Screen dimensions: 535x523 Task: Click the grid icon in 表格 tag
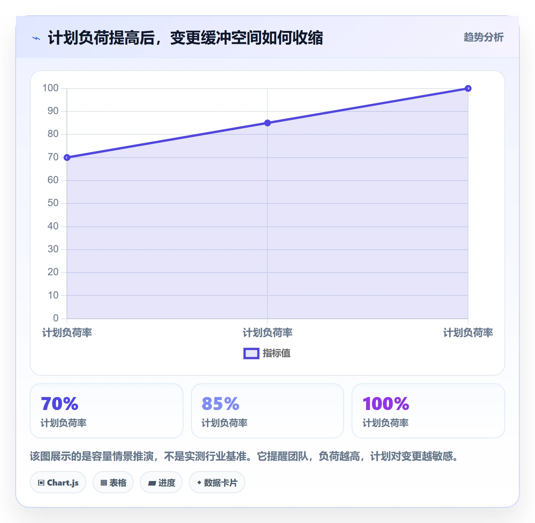point(104,483)
